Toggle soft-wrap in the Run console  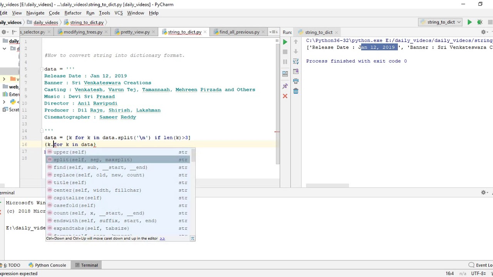coord(296,62)
